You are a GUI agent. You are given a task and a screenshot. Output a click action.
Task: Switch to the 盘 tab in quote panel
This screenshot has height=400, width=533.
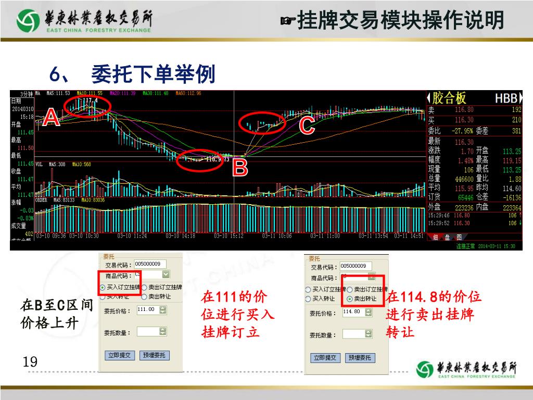(447, 237)
